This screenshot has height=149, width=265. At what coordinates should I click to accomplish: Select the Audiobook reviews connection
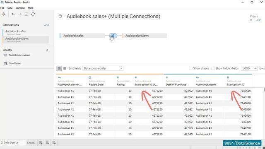pyautogui.click(x=26, y=40)
